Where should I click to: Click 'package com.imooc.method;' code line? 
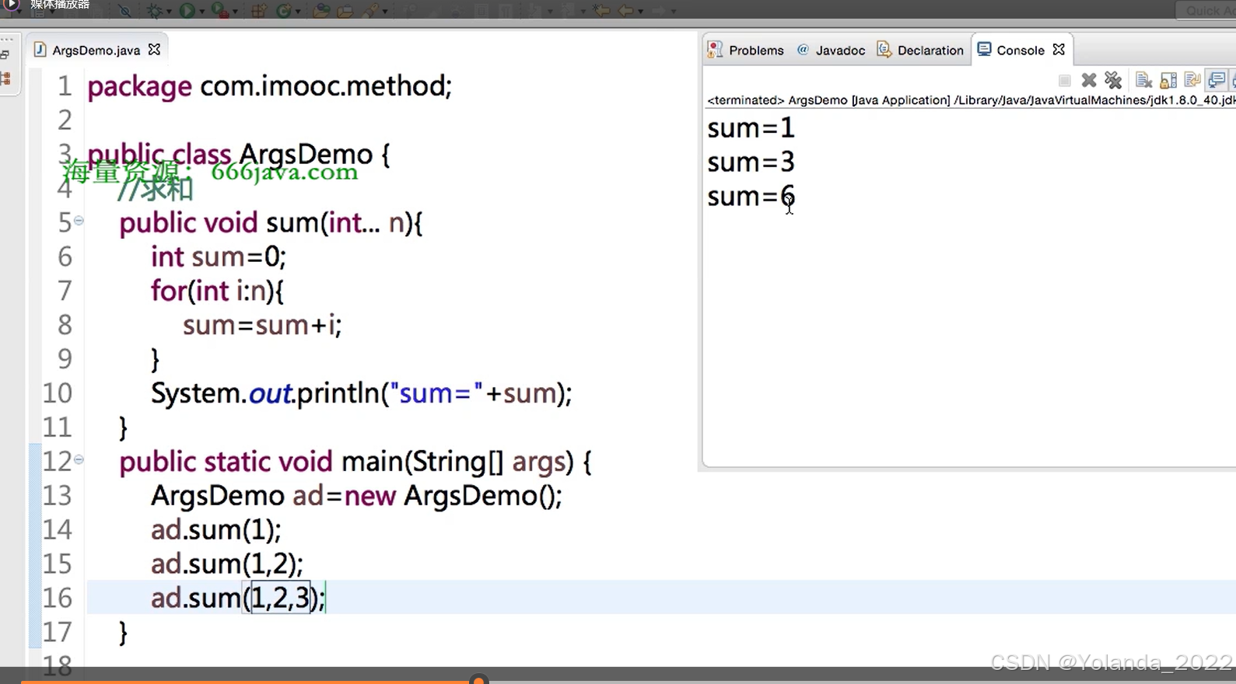pos(269,85)
